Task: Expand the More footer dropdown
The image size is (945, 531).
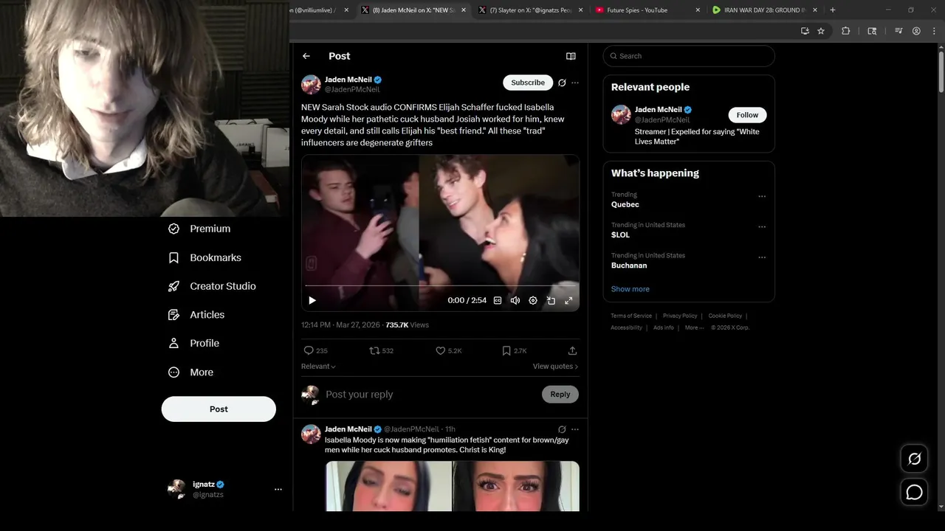Action: (x=694, y=327)
